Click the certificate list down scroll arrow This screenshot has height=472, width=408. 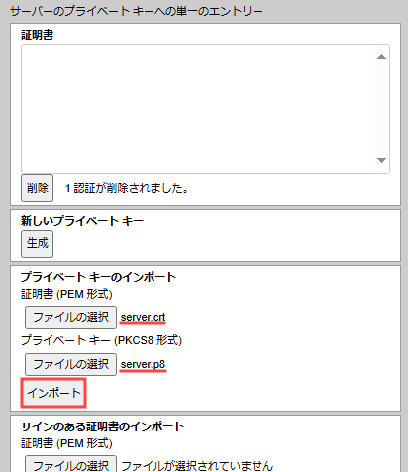pos(381,160)
